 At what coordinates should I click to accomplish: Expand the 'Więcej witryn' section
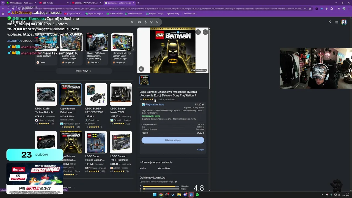pos(84,71)
